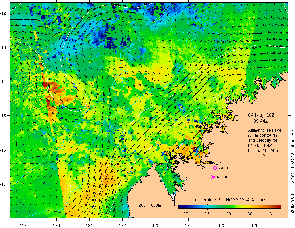Click the temperature color scale bar
Screen dimensions: 295x228
(230, 207)
